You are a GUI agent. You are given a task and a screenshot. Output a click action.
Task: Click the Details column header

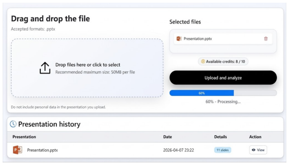click(220, 137)
